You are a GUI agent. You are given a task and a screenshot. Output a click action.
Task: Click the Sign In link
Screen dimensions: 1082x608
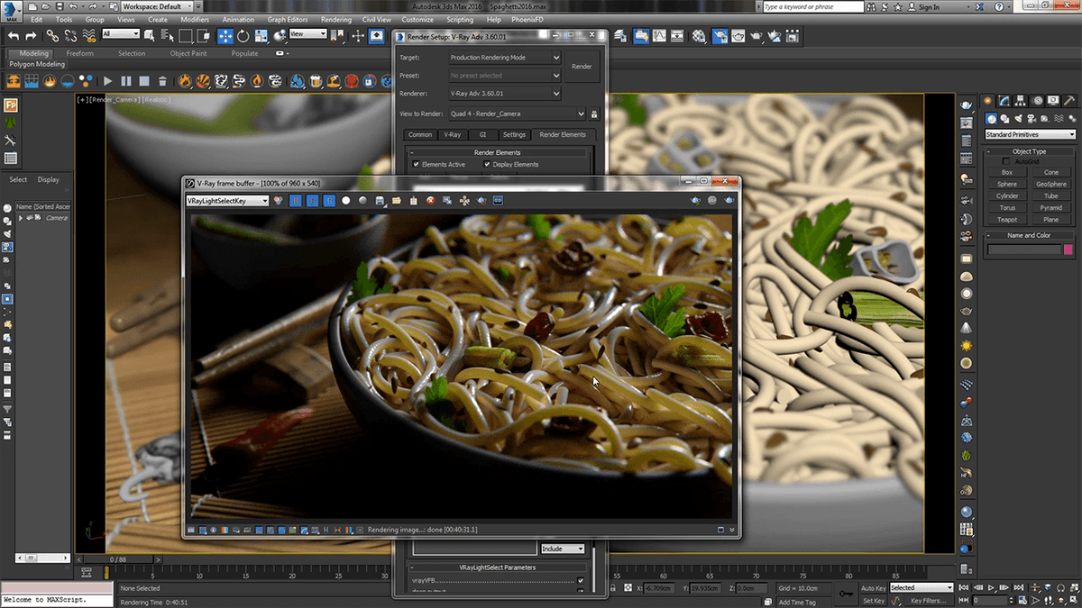pos(929,6)
